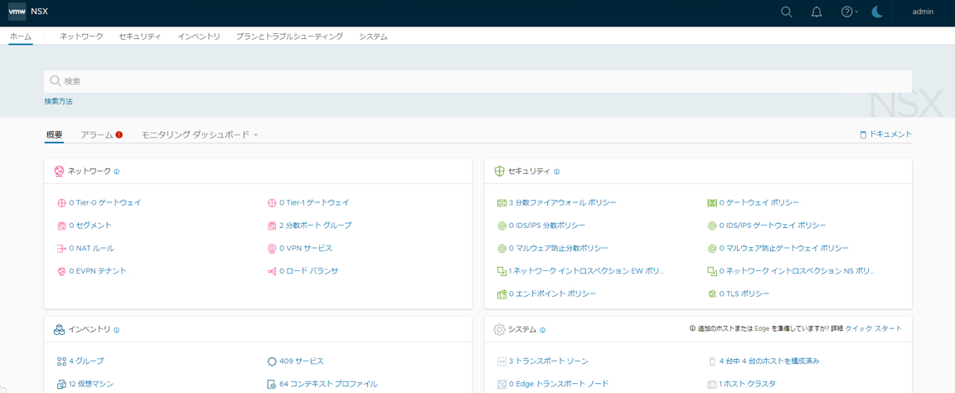Click the クイック スタート link
The height and width of the screenshot is (393, 955).
pyautogui.click(x=874, y=328)
